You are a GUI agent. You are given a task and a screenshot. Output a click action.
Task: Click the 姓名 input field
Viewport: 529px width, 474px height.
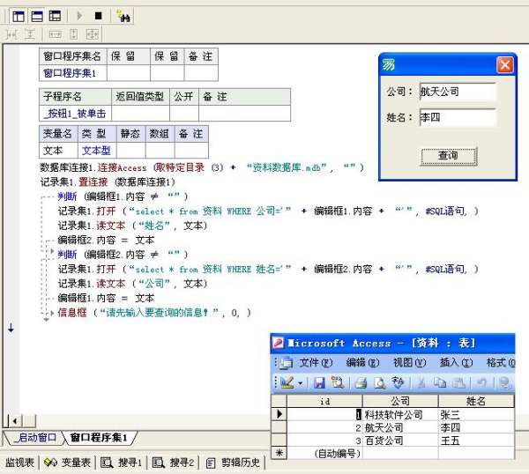(457, 117)
